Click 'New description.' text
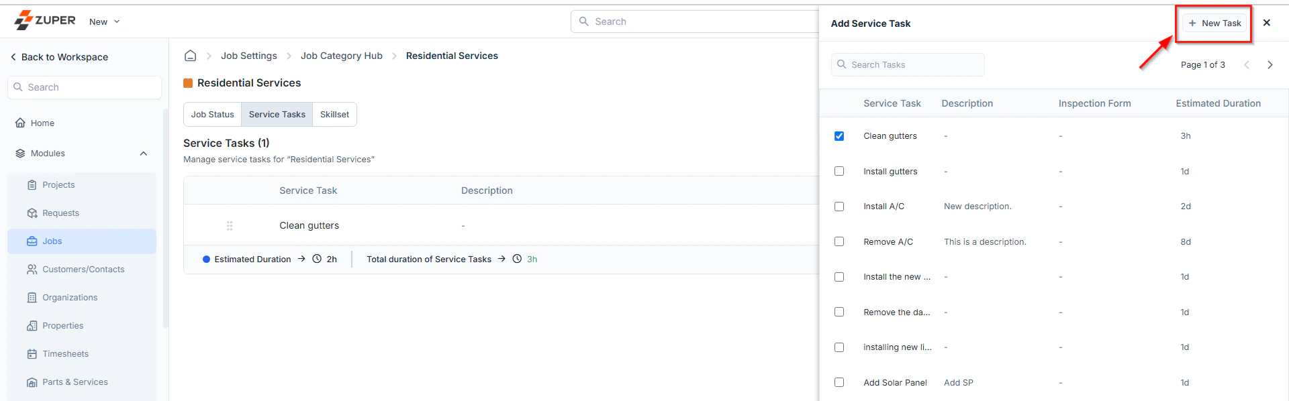The image size is (1289, 401). pyautogui.click(x=977, y=207)
